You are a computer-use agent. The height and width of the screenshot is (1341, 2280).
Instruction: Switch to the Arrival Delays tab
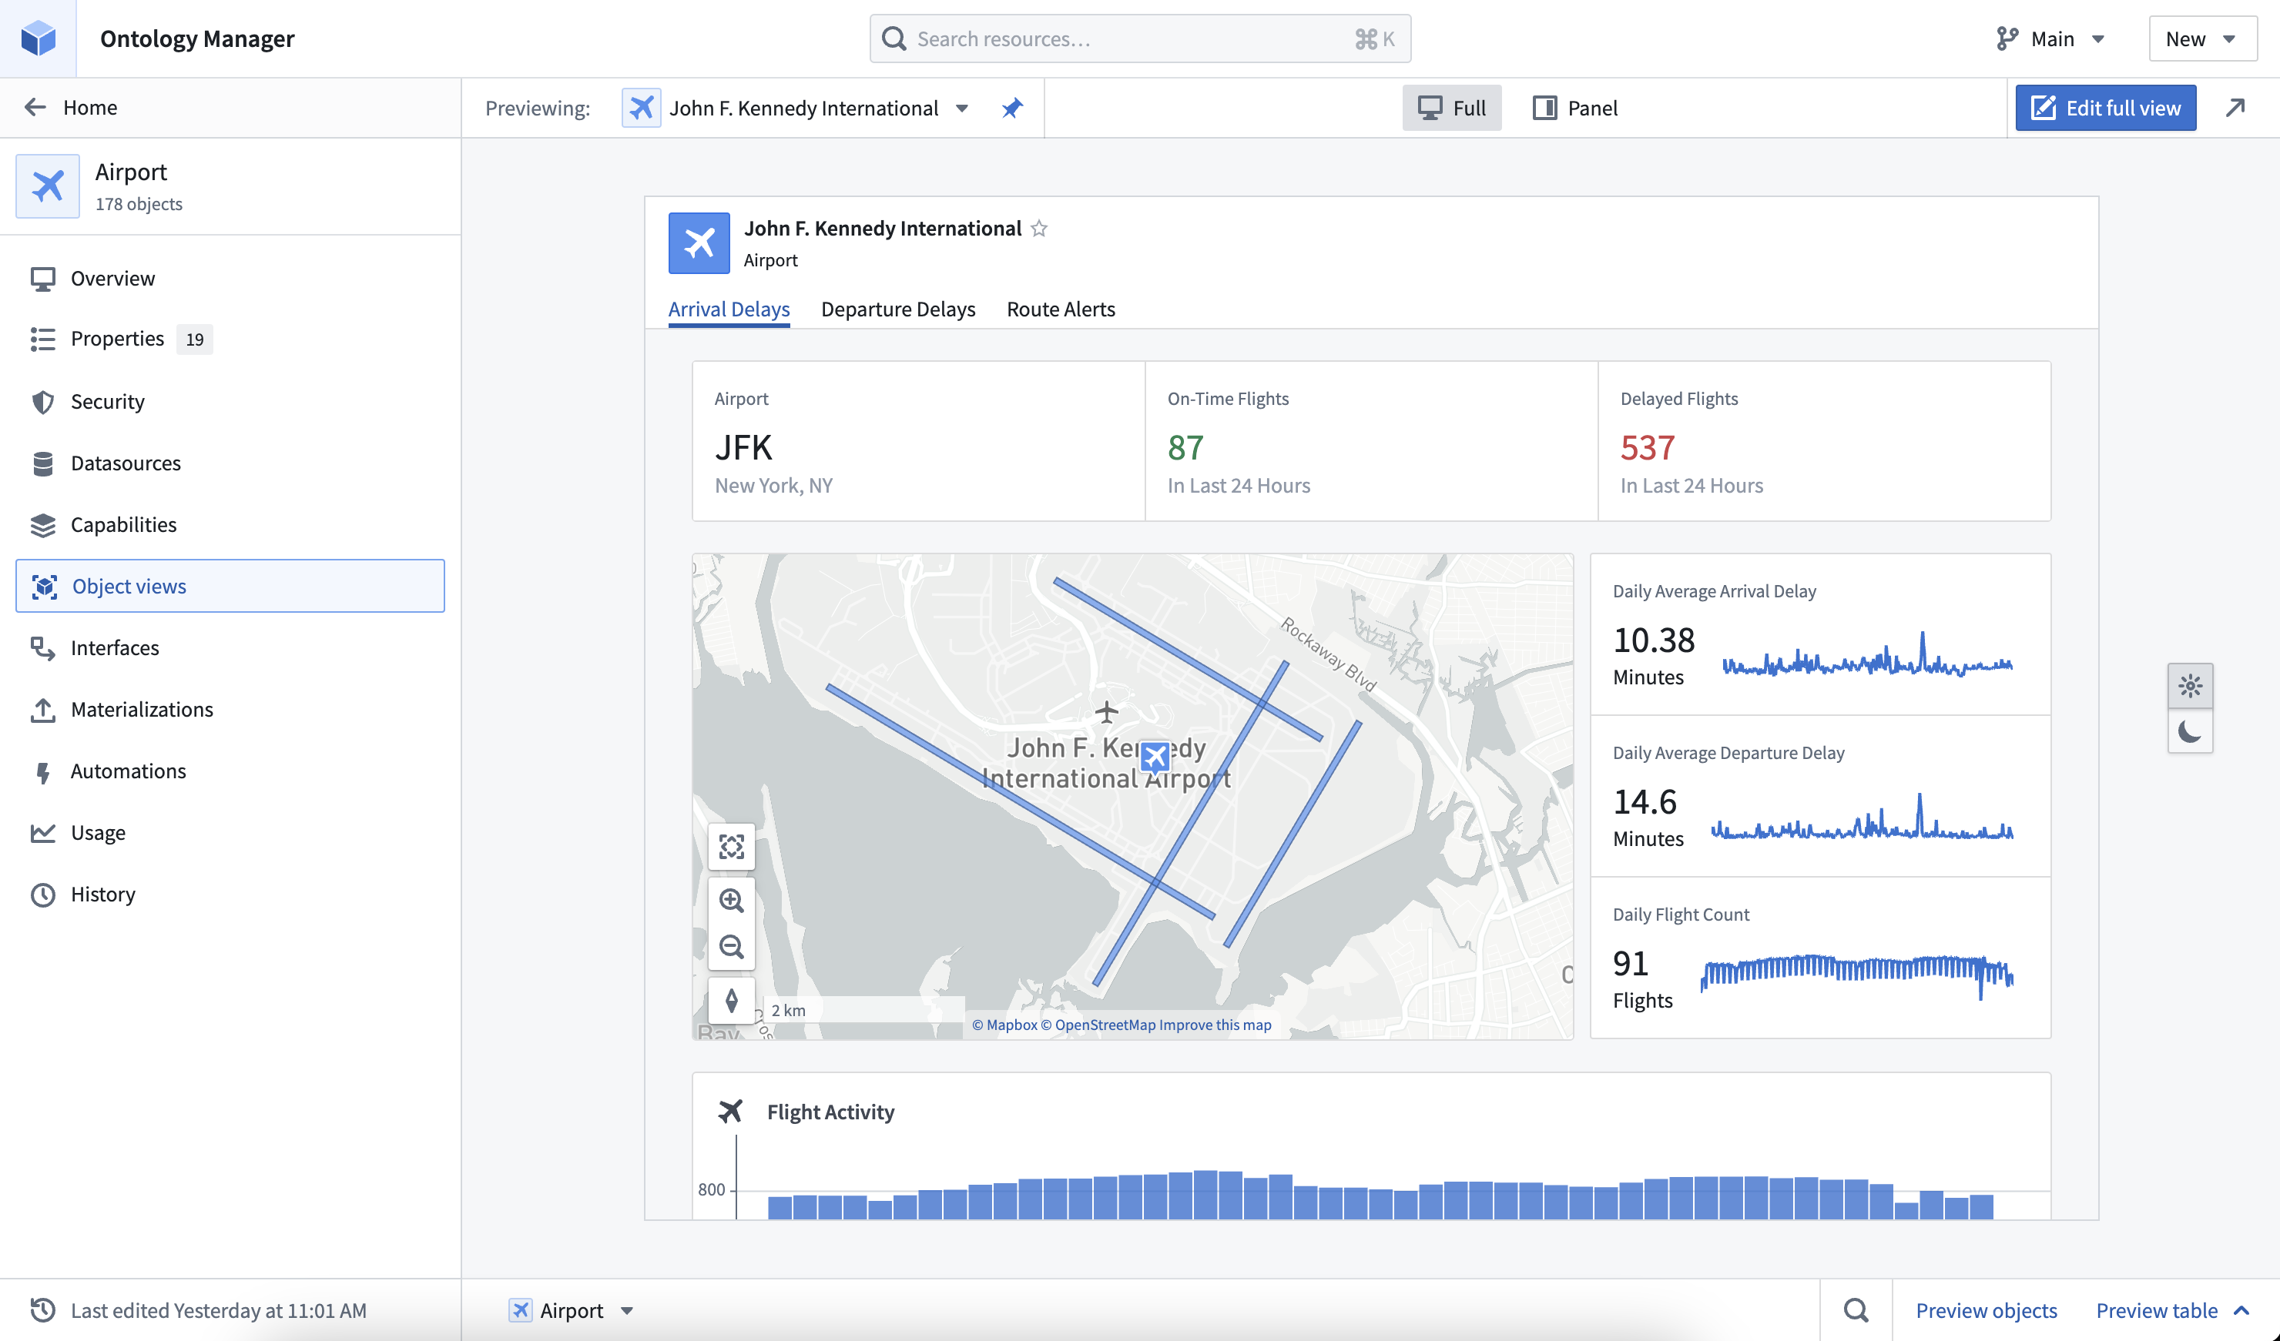pyautogui.click(x=729, y=309)
